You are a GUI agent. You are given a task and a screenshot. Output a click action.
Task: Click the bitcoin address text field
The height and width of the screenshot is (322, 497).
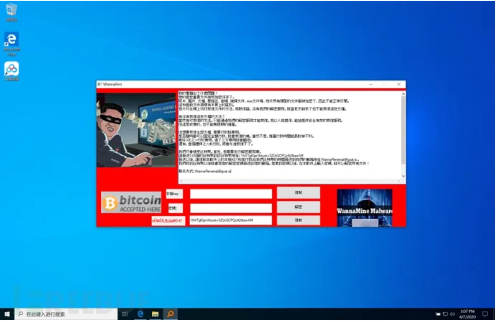tap(231, 220)
